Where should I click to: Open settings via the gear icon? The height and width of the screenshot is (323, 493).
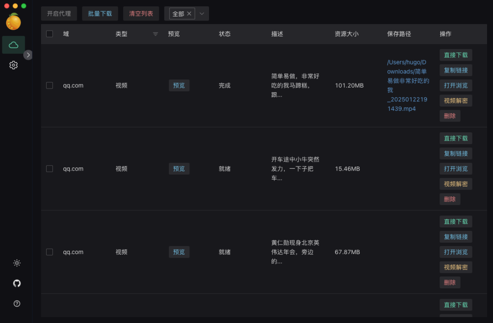click(14, 65)
